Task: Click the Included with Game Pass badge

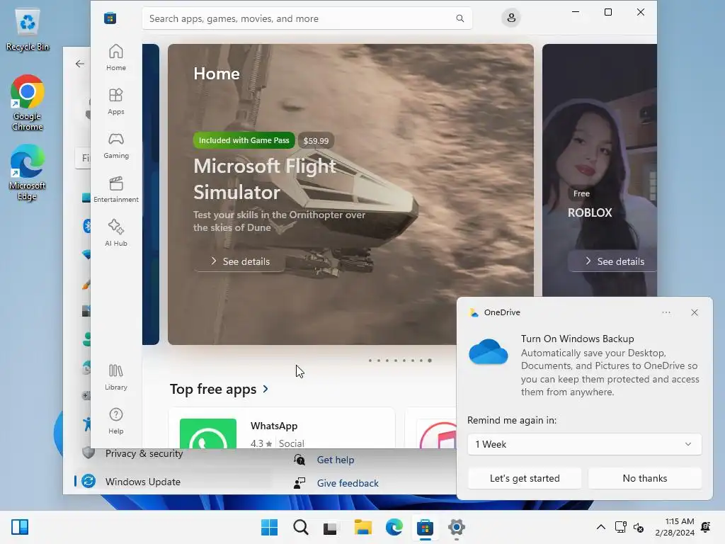Action: 244,140
